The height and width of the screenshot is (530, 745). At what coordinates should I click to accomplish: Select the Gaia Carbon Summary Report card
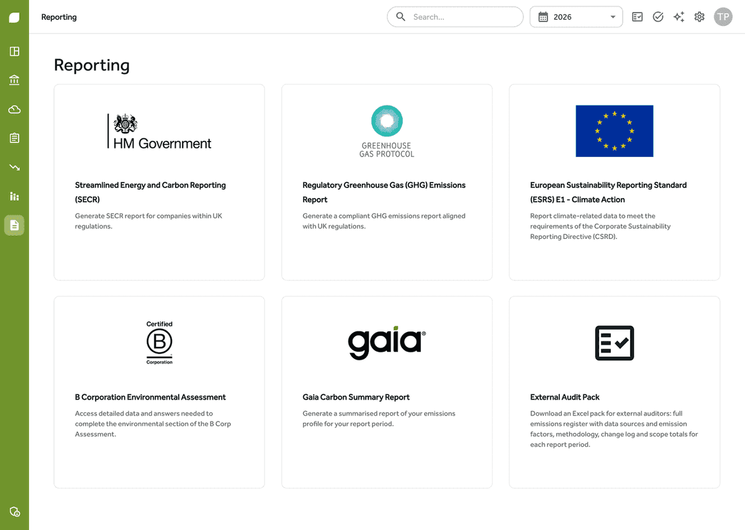click(x=387, y=392)
